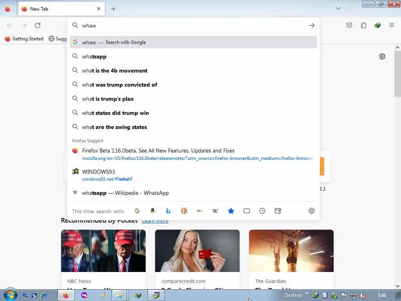
Task: Click the Sugg bookmark with globe icon
Action: click(58, 39)
